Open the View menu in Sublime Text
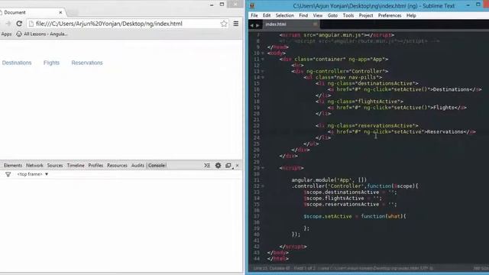489x275 pixels. click(318, 15)
